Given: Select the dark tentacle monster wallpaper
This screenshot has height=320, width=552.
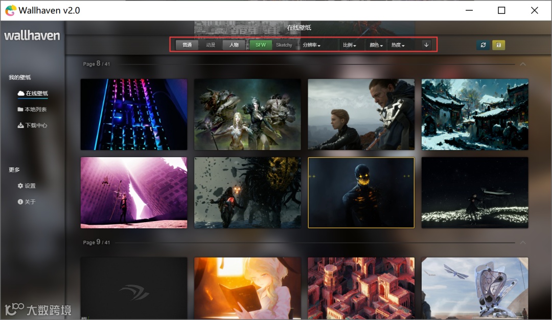Looking at the screenshot, I should [x=247, y=193].
